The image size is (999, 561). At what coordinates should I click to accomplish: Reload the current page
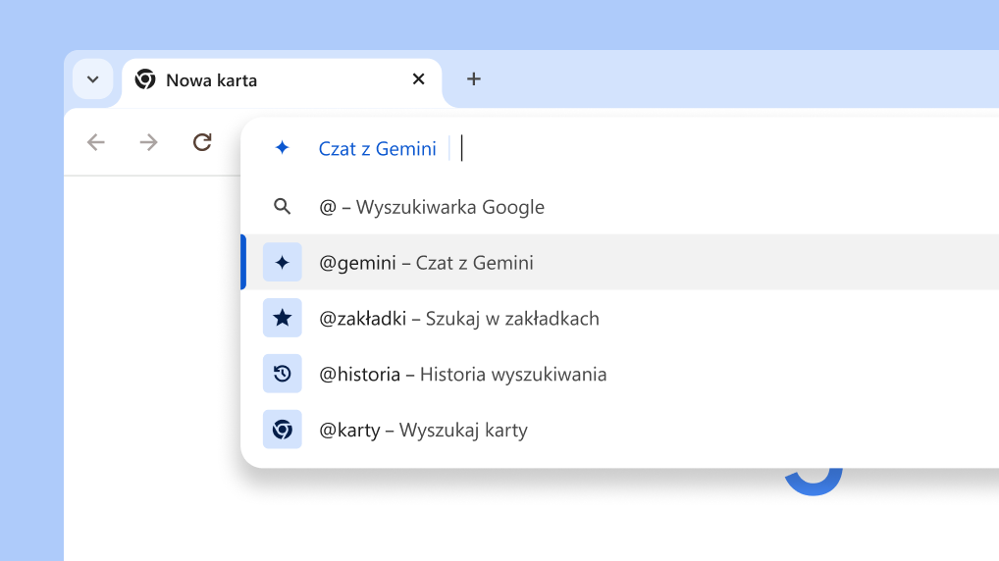tap(202, 142)
